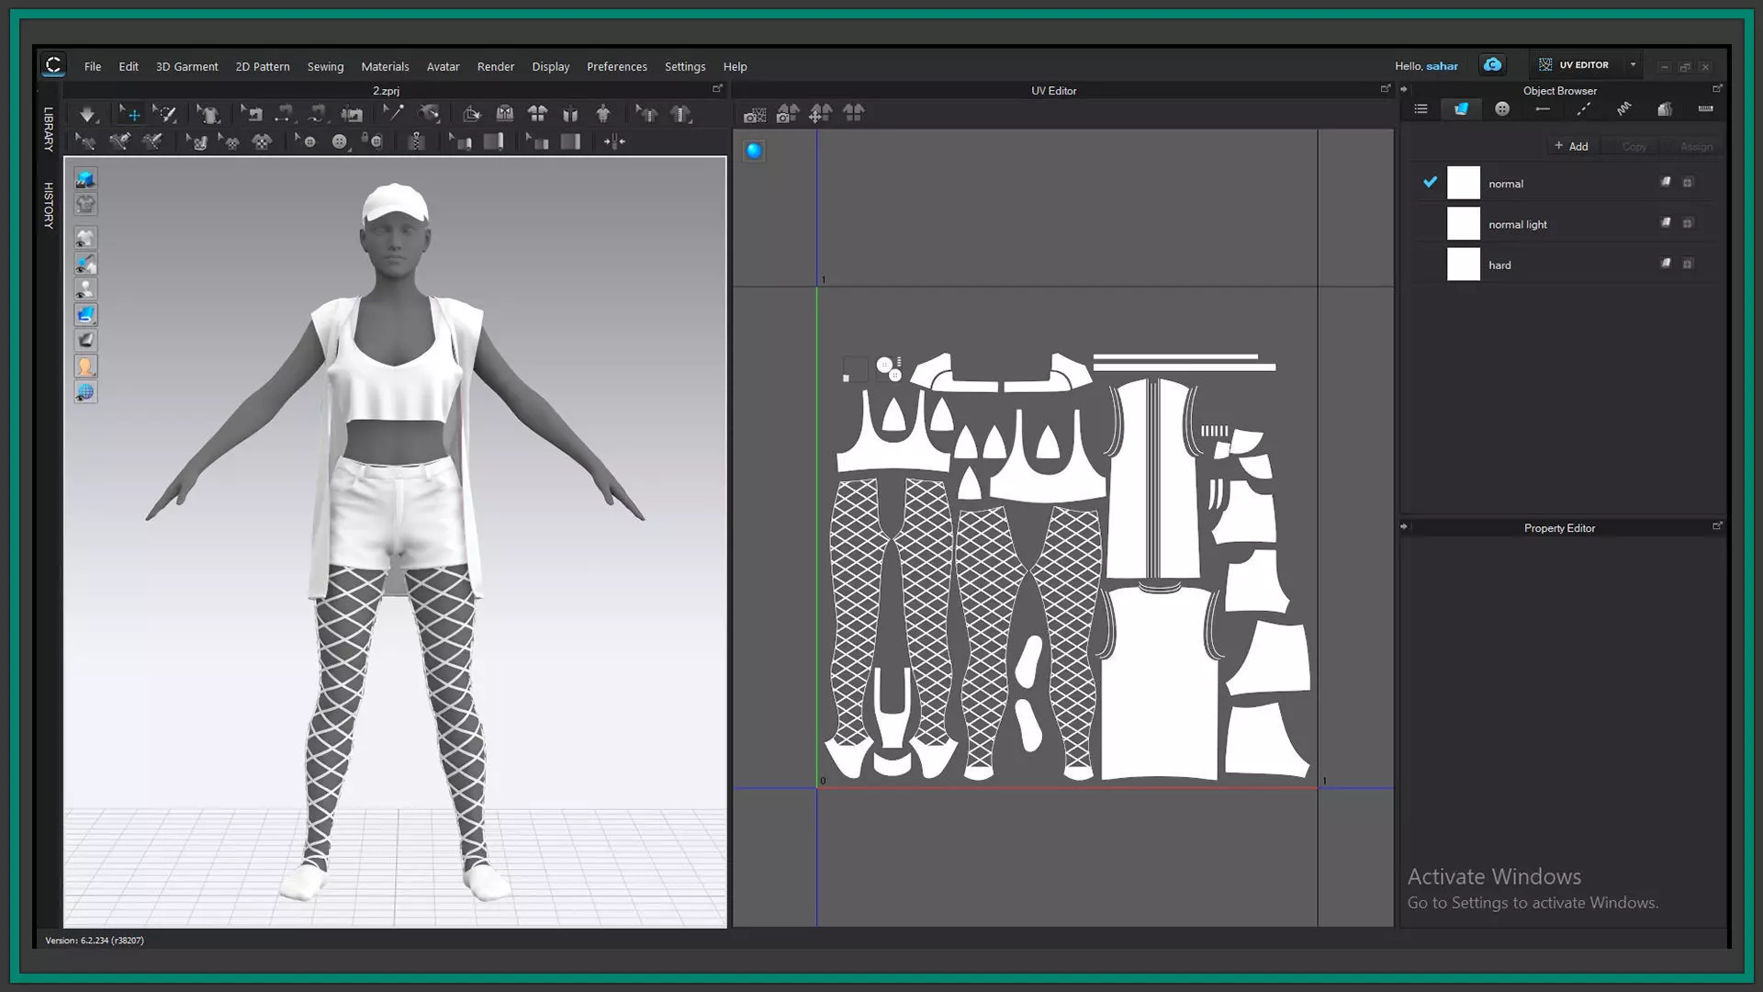This screenshot has width=1763, height=992.
Task: Open the UV EDITOR mode dropdown arrow
Action: 1633,64
